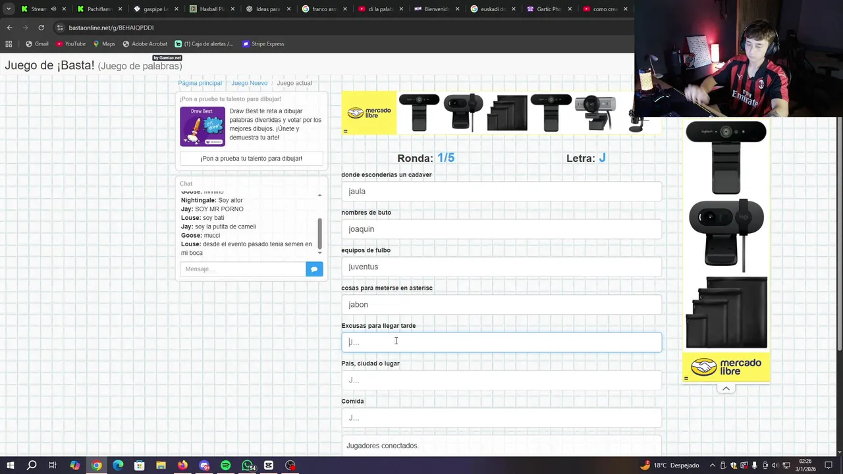The height and width of the screenshot is (474, 843).
Task: Close the Pachiflam tab
Action: 120,9
